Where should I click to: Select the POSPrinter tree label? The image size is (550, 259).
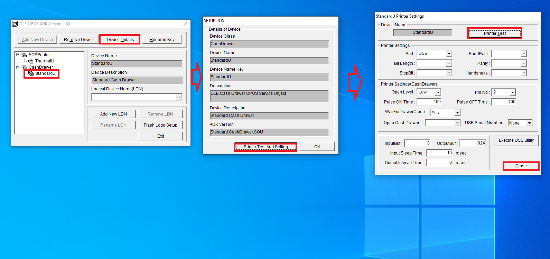(39, 55)
